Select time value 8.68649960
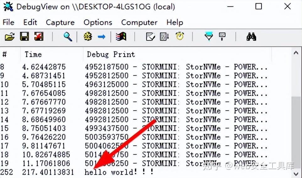302x178 pixels. 44,120
